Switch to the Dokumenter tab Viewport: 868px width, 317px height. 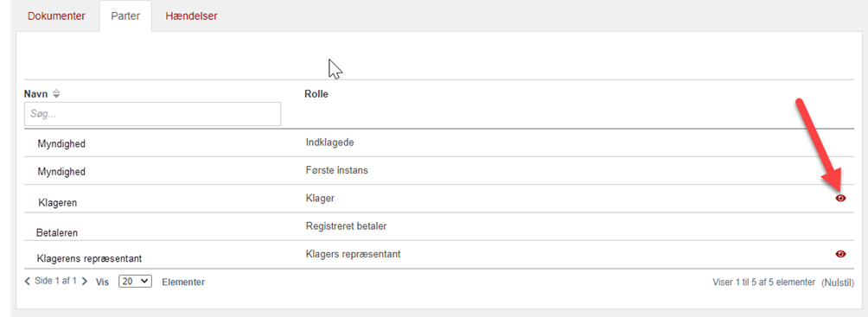coord(56,16)
